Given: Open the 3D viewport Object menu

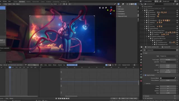Looking at the screenshot, I should pos(18,4).
